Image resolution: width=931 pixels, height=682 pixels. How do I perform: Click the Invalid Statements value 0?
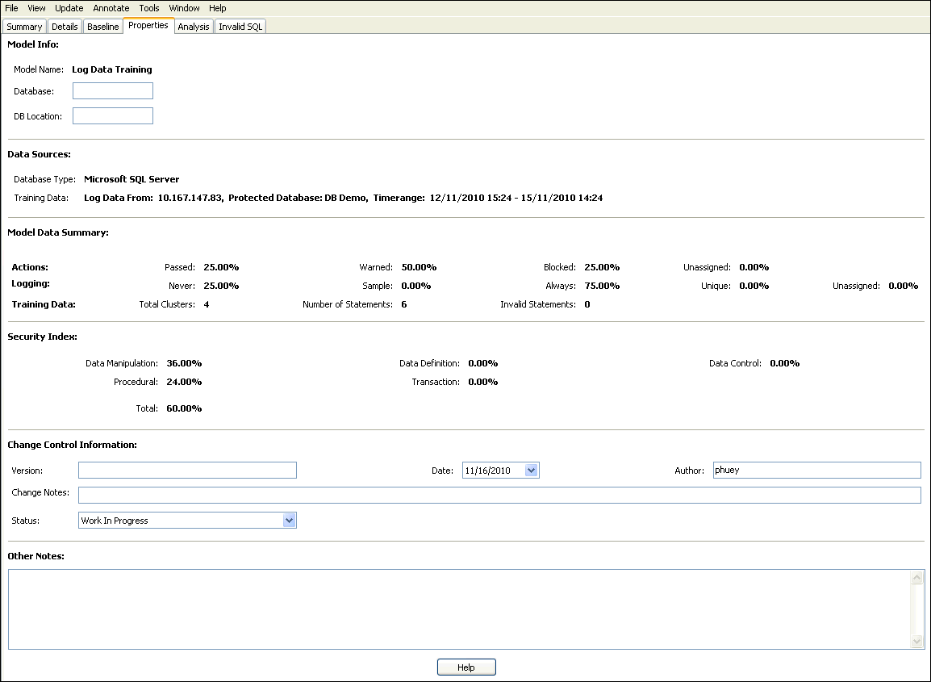pyautogui.click(x=587, y=304)
